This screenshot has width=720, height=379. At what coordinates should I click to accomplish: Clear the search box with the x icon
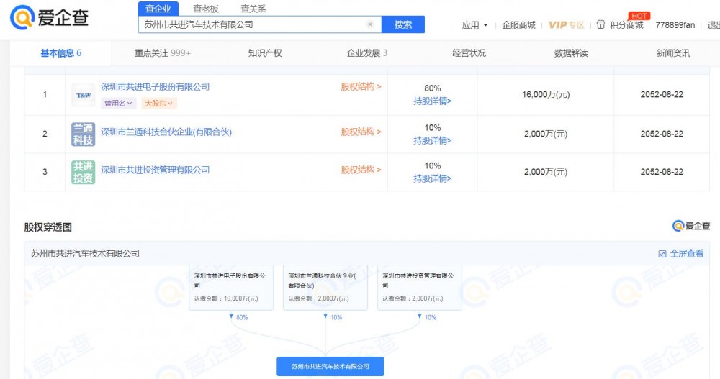click(370, 24)
